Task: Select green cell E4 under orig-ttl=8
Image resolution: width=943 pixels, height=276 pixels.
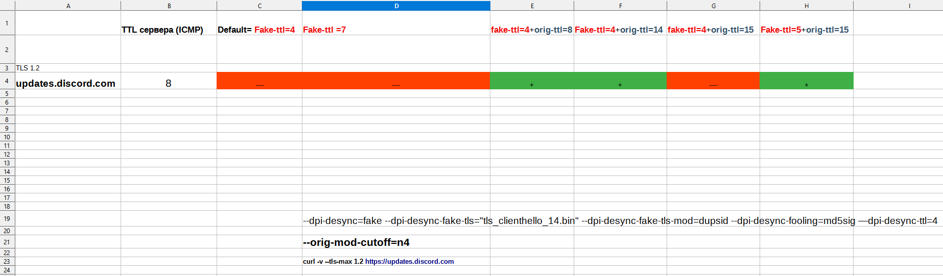Action: (532, 81)
